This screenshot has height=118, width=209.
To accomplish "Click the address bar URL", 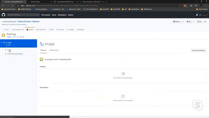I will (x=59, y=6).
